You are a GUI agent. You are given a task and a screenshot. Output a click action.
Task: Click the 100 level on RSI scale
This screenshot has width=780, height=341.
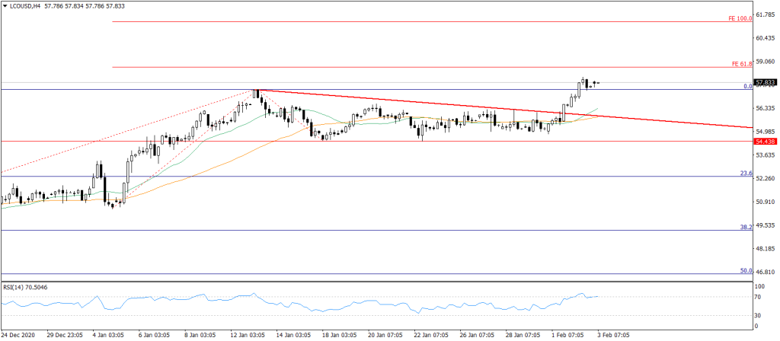(759, 286)
